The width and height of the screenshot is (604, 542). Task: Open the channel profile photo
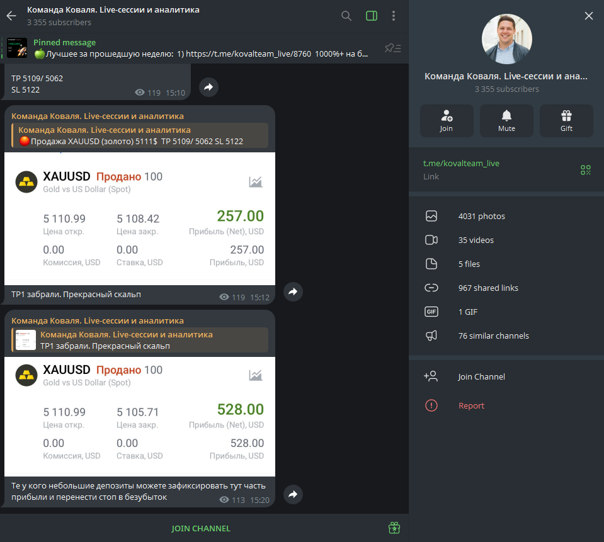tap(506, 39)
